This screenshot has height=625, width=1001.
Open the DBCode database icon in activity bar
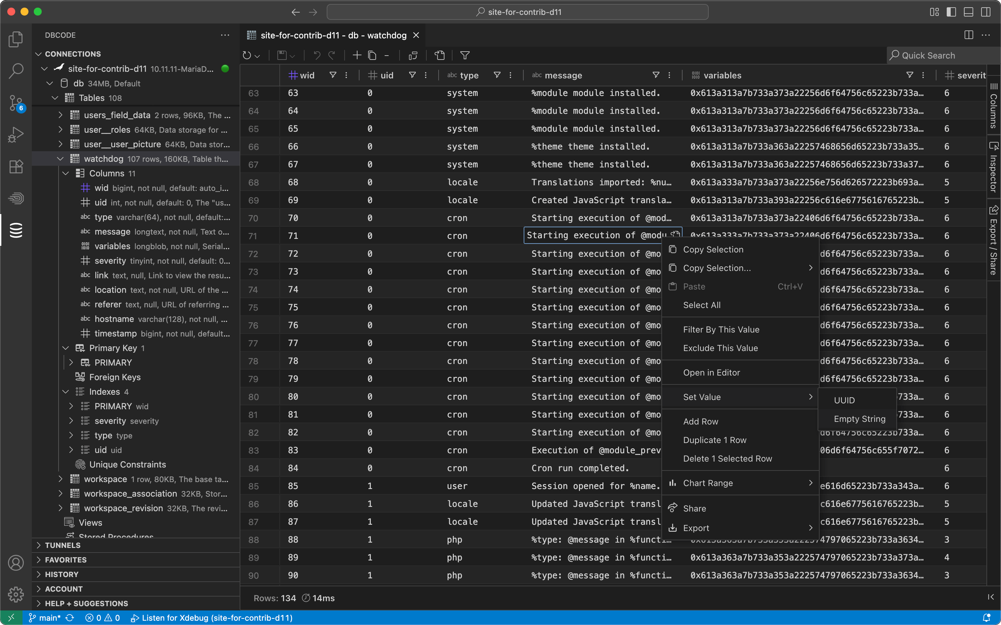[x=16, y=230]
